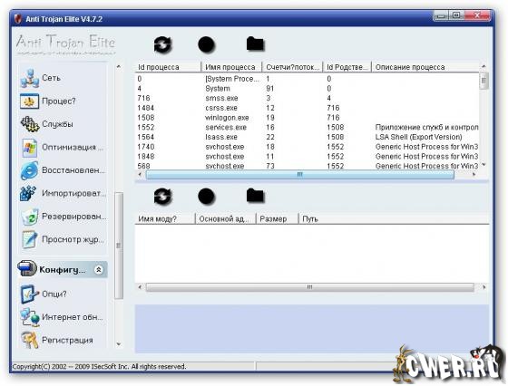Viewport: 508px width, 386px height.
Task: Click the Оптимизация Windows flag icon
Action: click(29, 147)
